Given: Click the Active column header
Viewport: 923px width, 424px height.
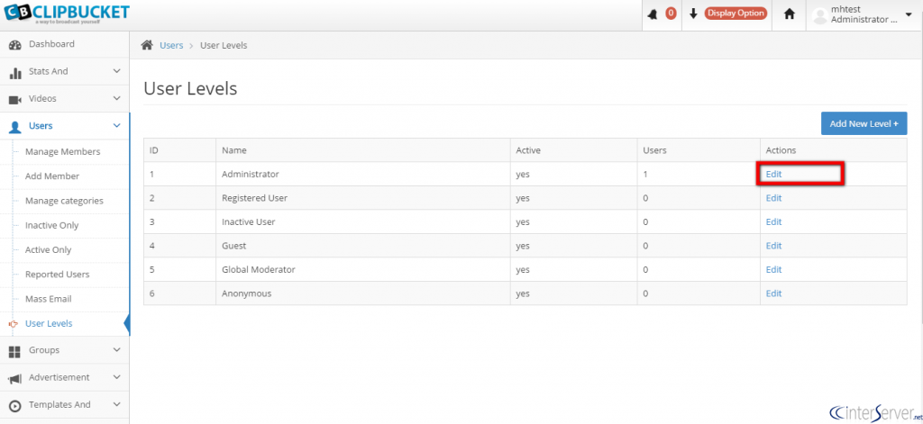Looking at the screenshot, I should pos(574,150).
